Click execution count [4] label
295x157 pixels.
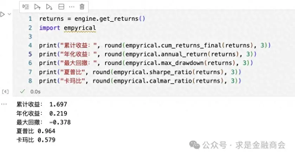point(5,92)
